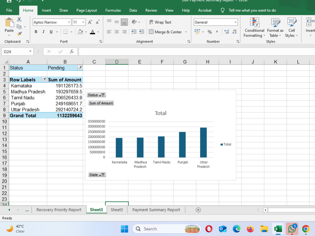315x236 pixels.
Task: Open the Insert ribbon tab
Action: point(46,10)
